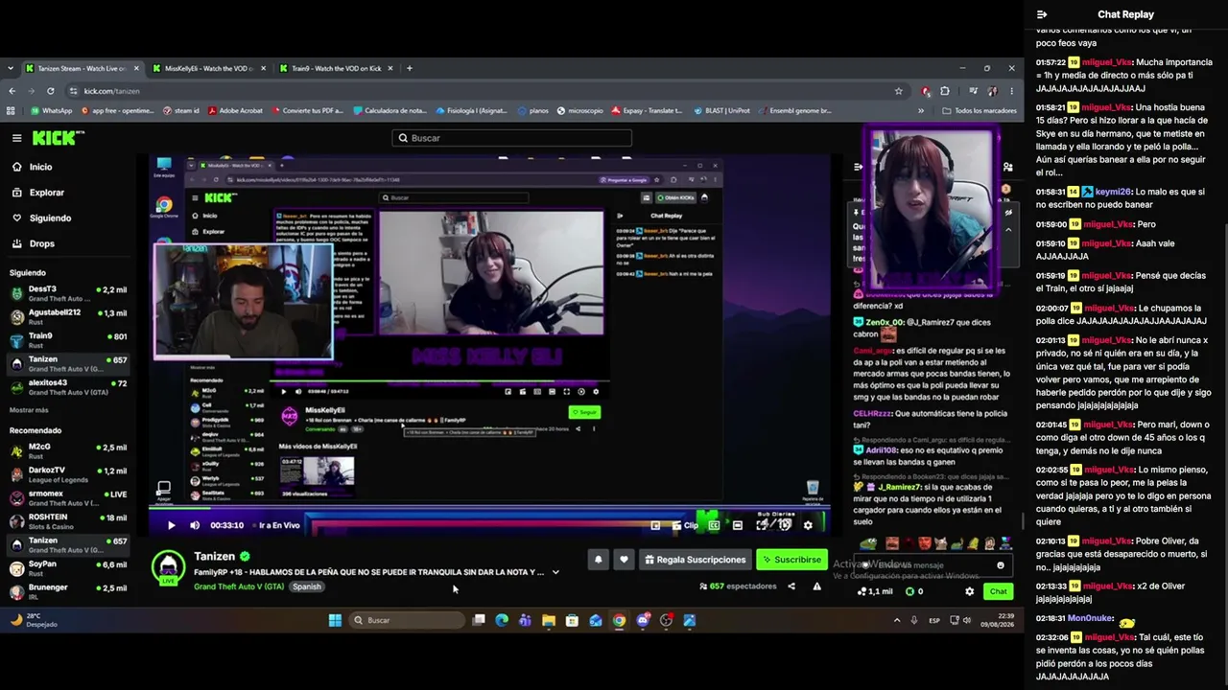Image resolution: width=1228 pixels, height=690 pixels.
Task: Reload the kick.com page
Action: [x=51, y=91]
